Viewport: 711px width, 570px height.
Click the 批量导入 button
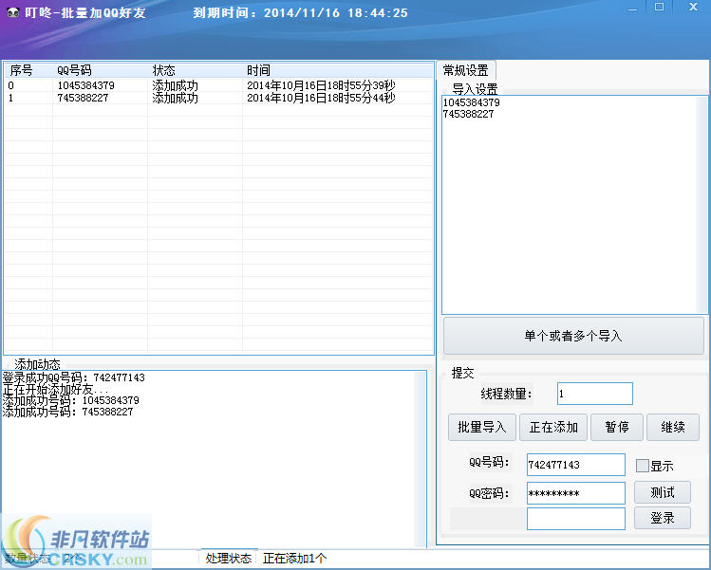tap(481, 427)
